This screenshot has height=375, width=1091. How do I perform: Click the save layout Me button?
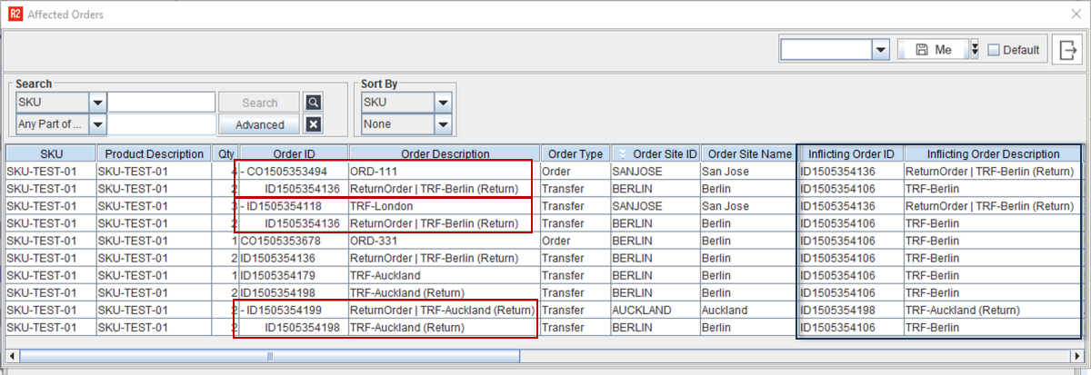pos(933,50)
